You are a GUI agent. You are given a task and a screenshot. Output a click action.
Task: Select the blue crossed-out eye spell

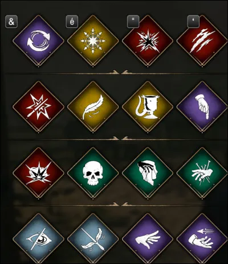coord(38,239)
